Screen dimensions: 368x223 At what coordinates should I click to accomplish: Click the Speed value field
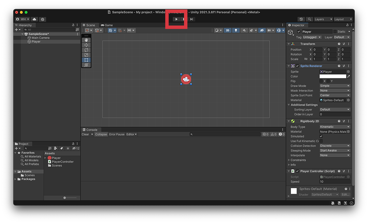pyautogui.click(x=335, y=181)
